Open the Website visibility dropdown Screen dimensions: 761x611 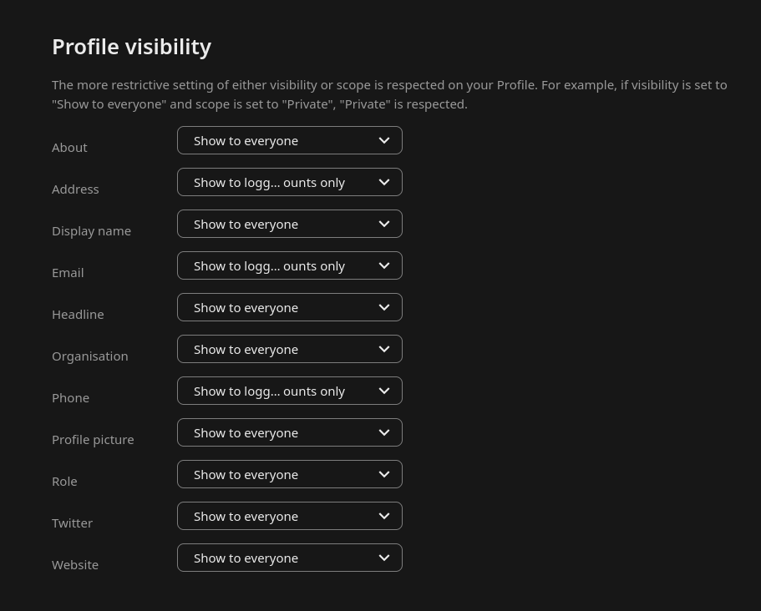point(289,558)
